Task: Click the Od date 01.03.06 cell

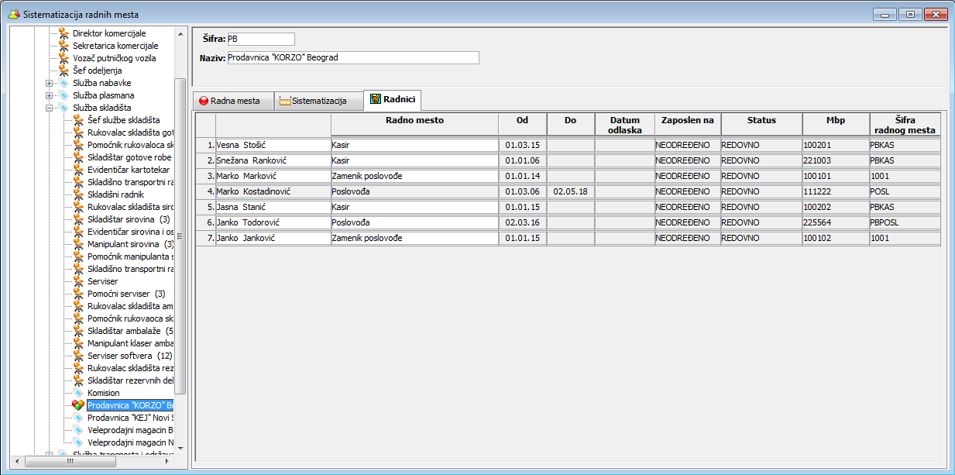Action: coord(523,191)
